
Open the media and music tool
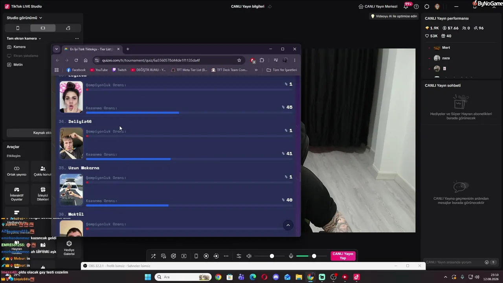[x=163, y=256]
